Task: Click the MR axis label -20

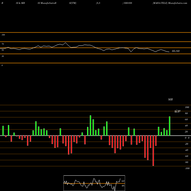Action: (x=186, y=144)
